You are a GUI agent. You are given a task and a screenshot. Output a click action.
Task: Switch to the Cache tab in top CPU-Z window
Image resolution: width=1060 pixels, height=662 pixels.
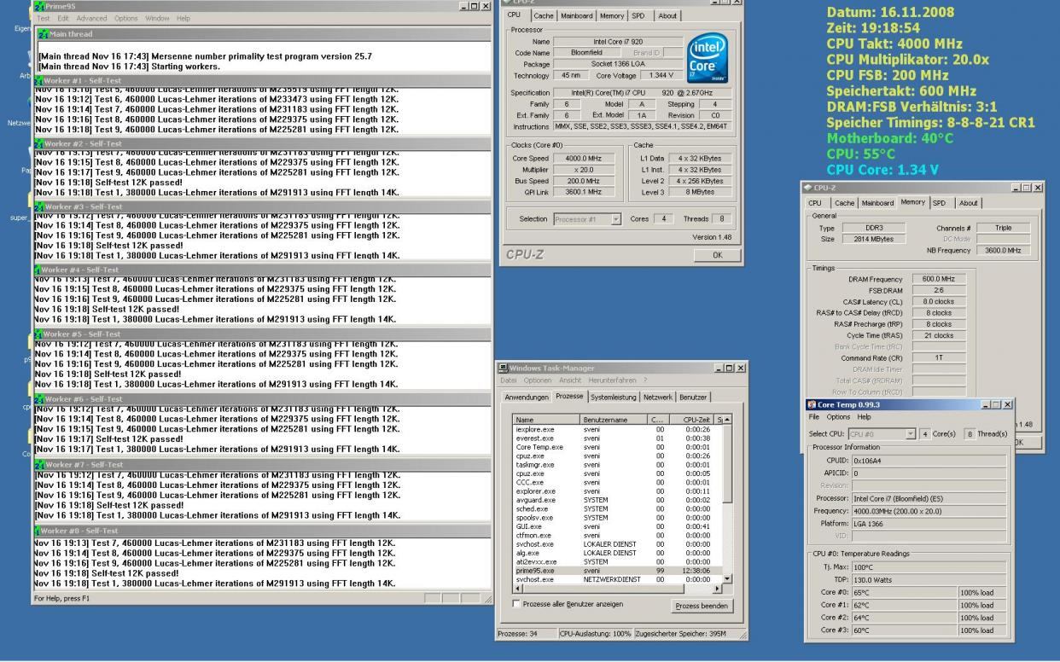pyautogui.click(x=544, y=15)
